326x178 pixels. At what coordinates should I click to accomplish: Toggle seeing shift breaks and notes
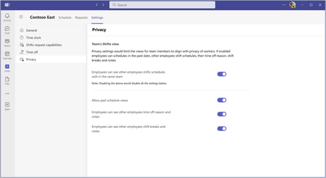(x=222, y=129)
